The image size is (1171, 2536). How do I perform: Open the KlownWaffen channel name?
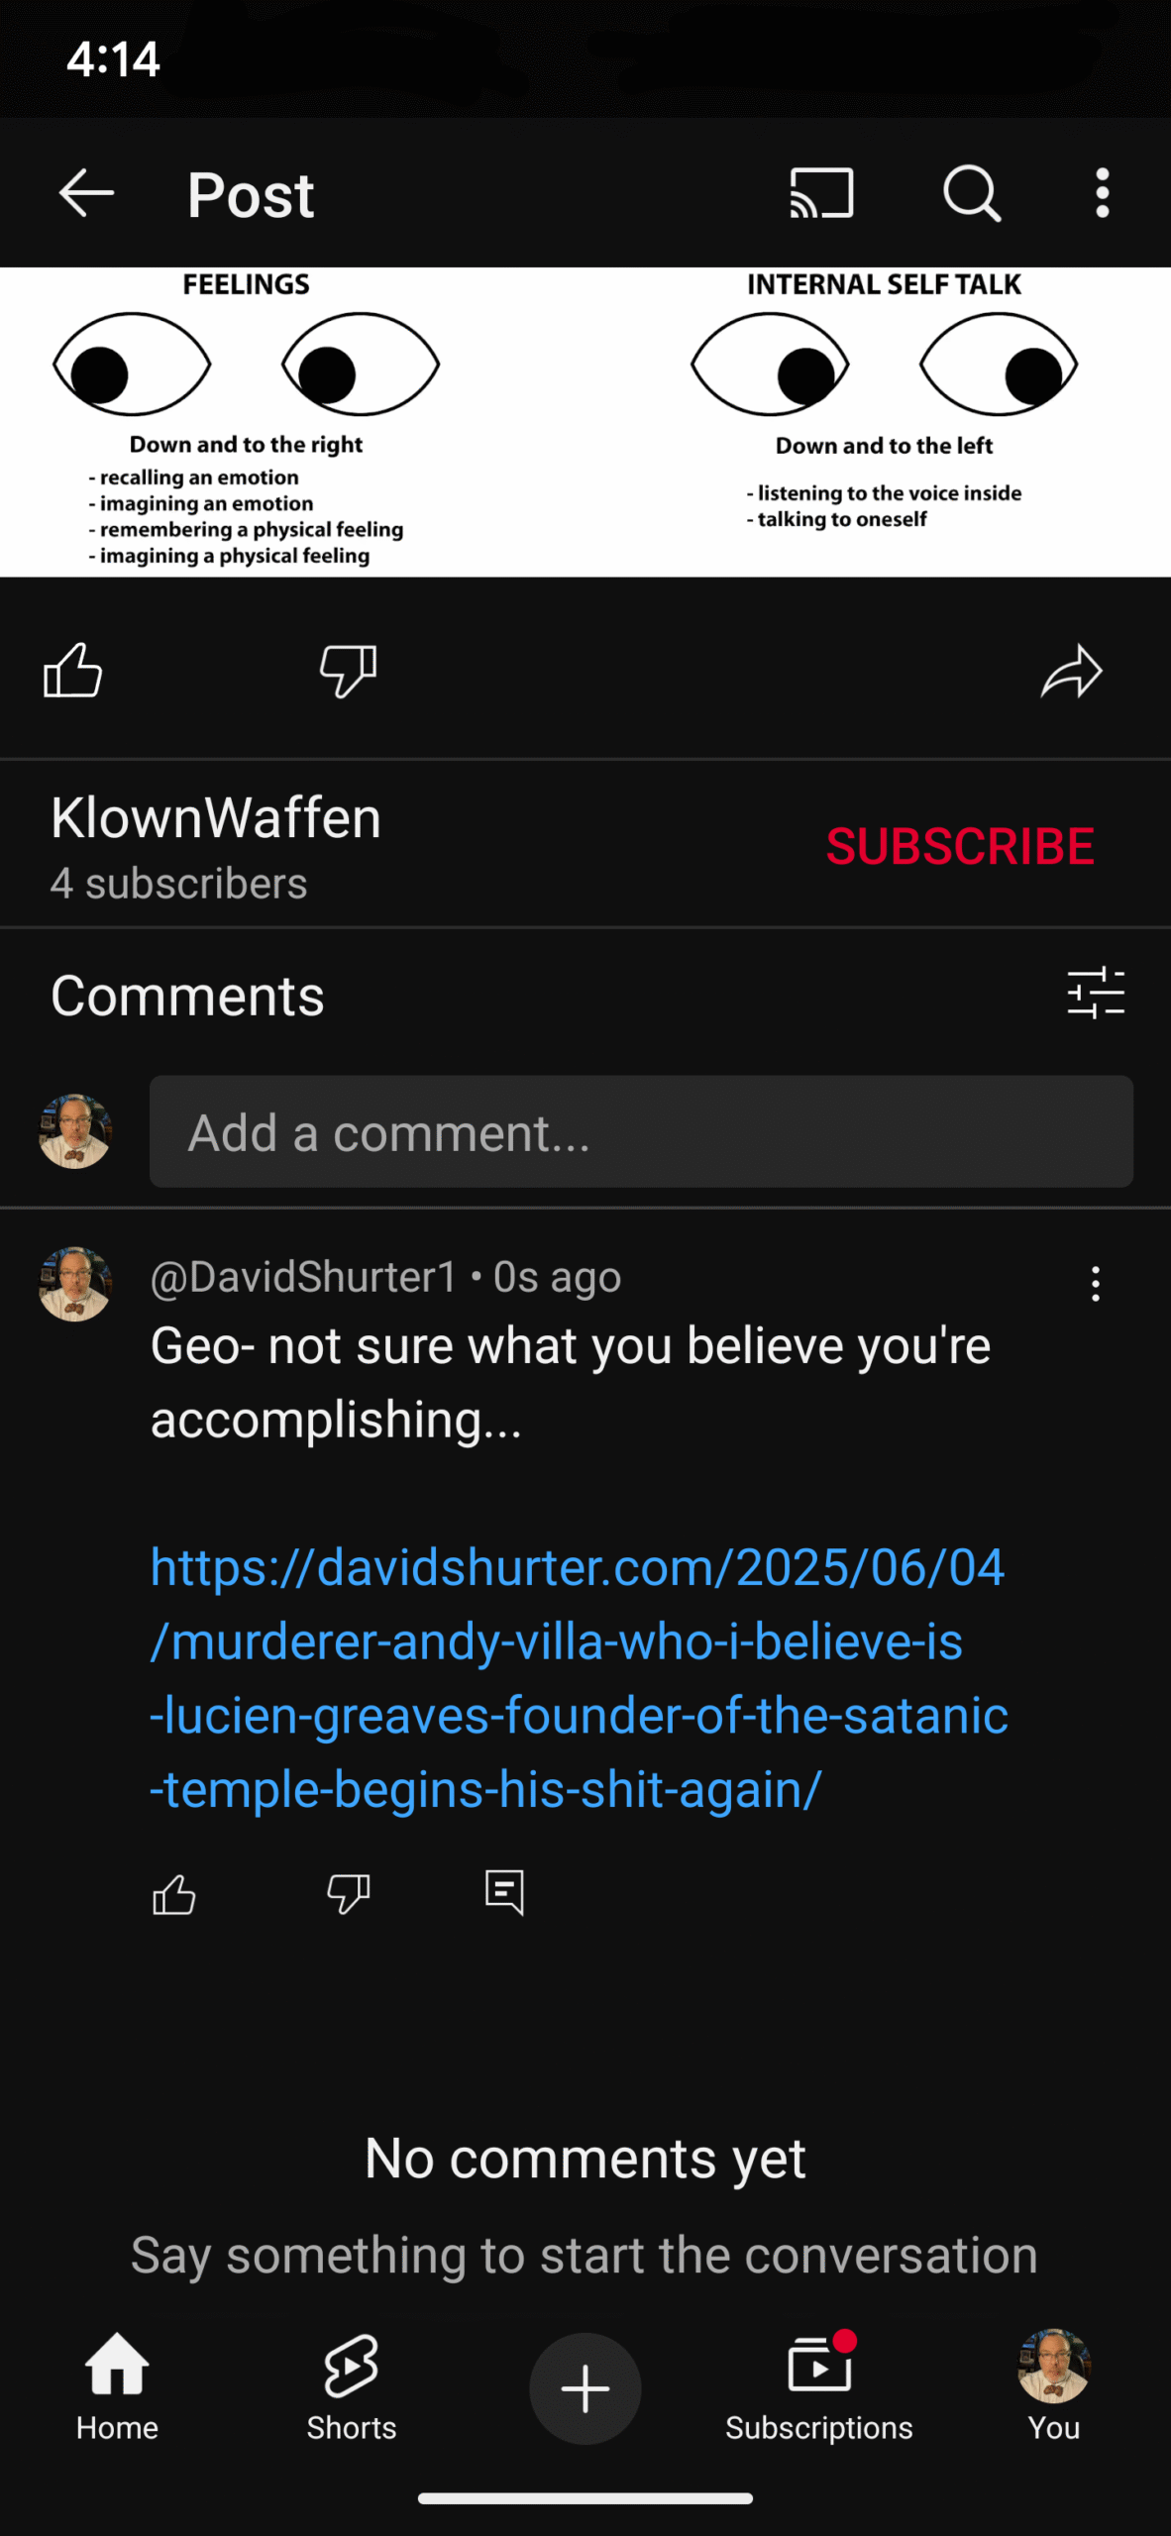pyautogui.click(x=216, y=818)
